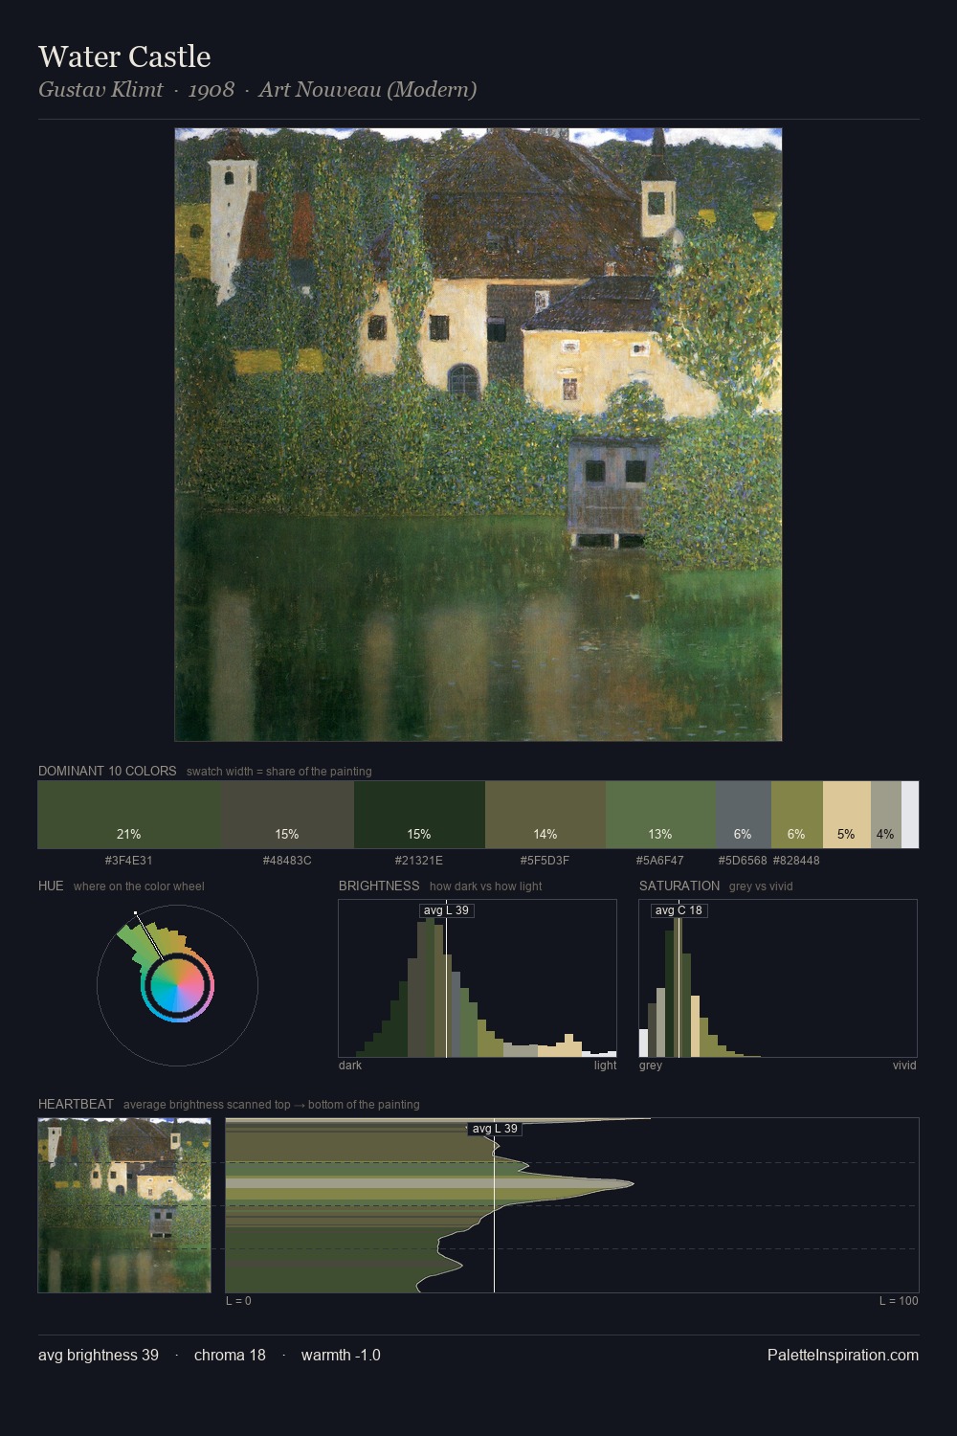Click the heartbeat avg L 39 marker label
This screenshot has height=1436, width=957.
click(495, 1129)
